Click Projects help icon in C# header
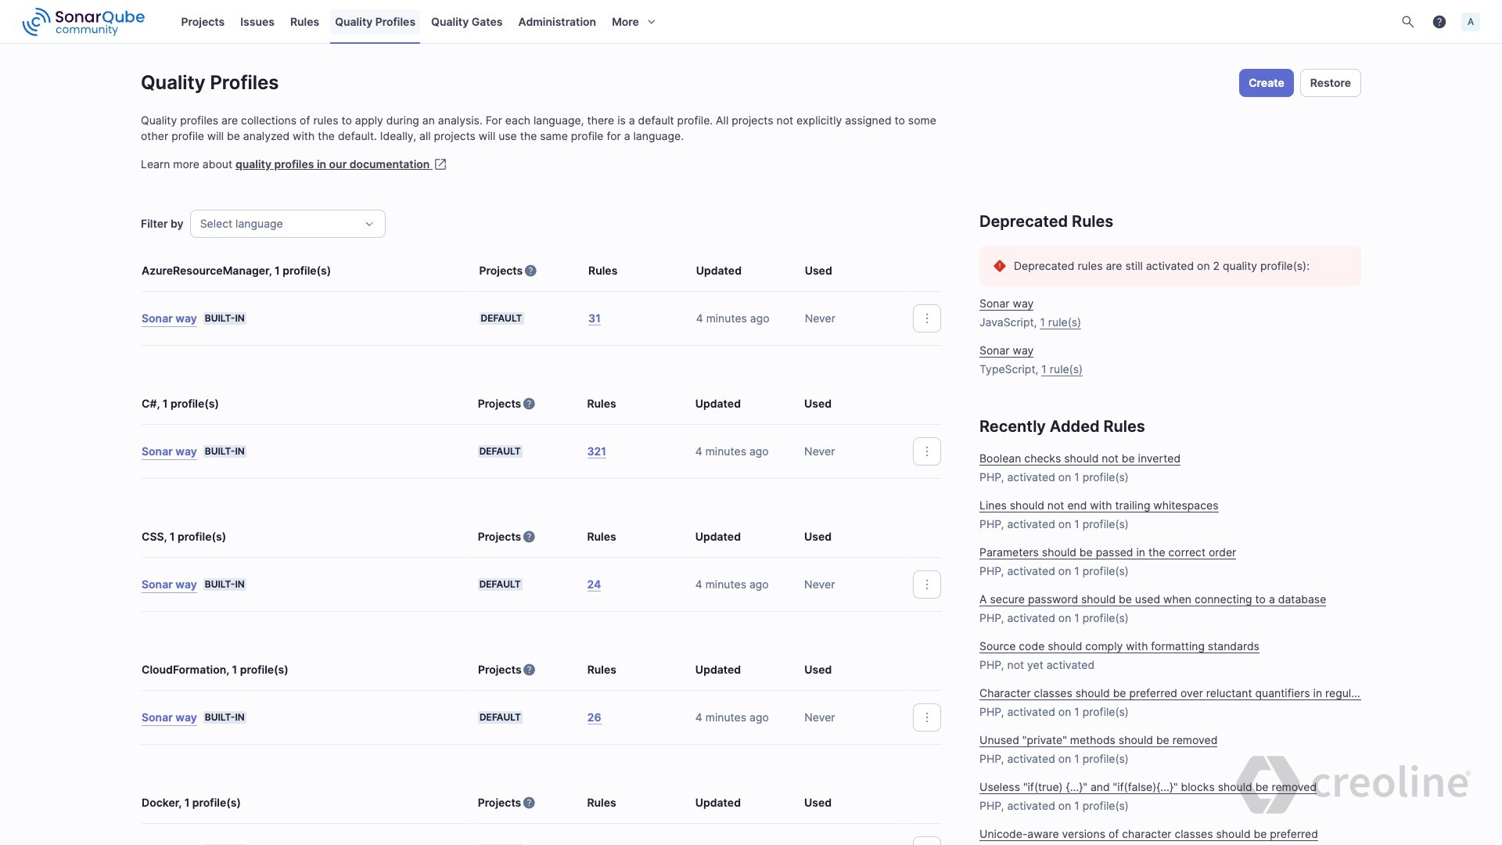The height and width of the screenshot is (845, 1502). [x=529, y=404]
